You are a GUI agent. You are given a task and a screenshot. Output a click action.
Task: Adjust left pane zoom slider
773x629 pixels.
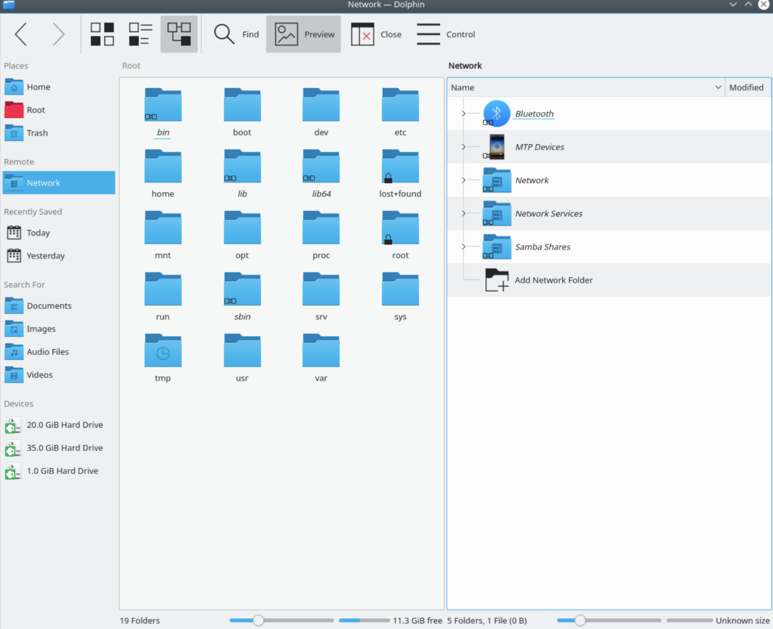pyautogui.click(x=282, y=620)
